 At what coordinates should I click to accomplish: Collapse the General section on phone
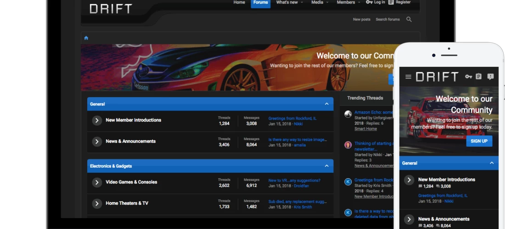tap(491, 163)
